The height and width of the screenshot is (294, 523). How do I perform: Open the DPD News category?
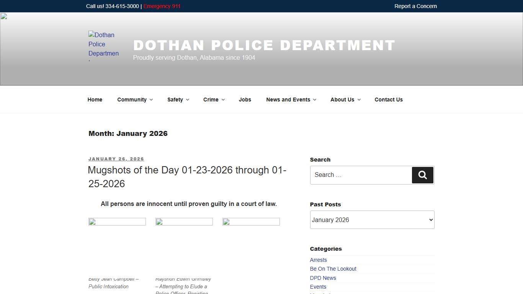pos(323,278)
